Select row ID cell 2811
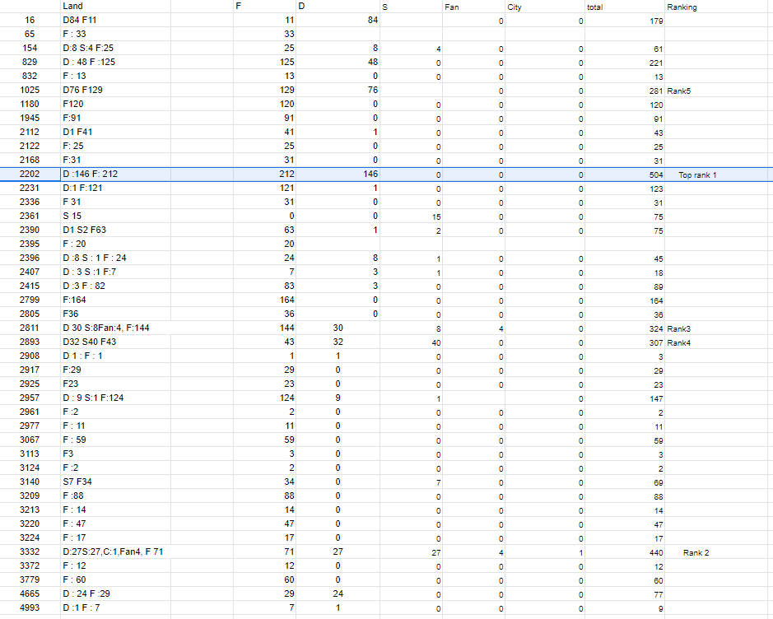 click(x=30, y=328)
